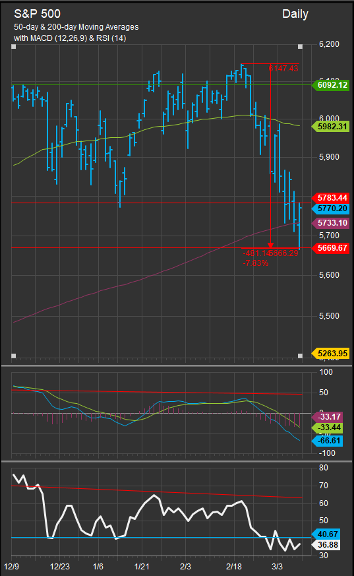Click the -33.17 MACD histogram label

(x=327, y=417)
